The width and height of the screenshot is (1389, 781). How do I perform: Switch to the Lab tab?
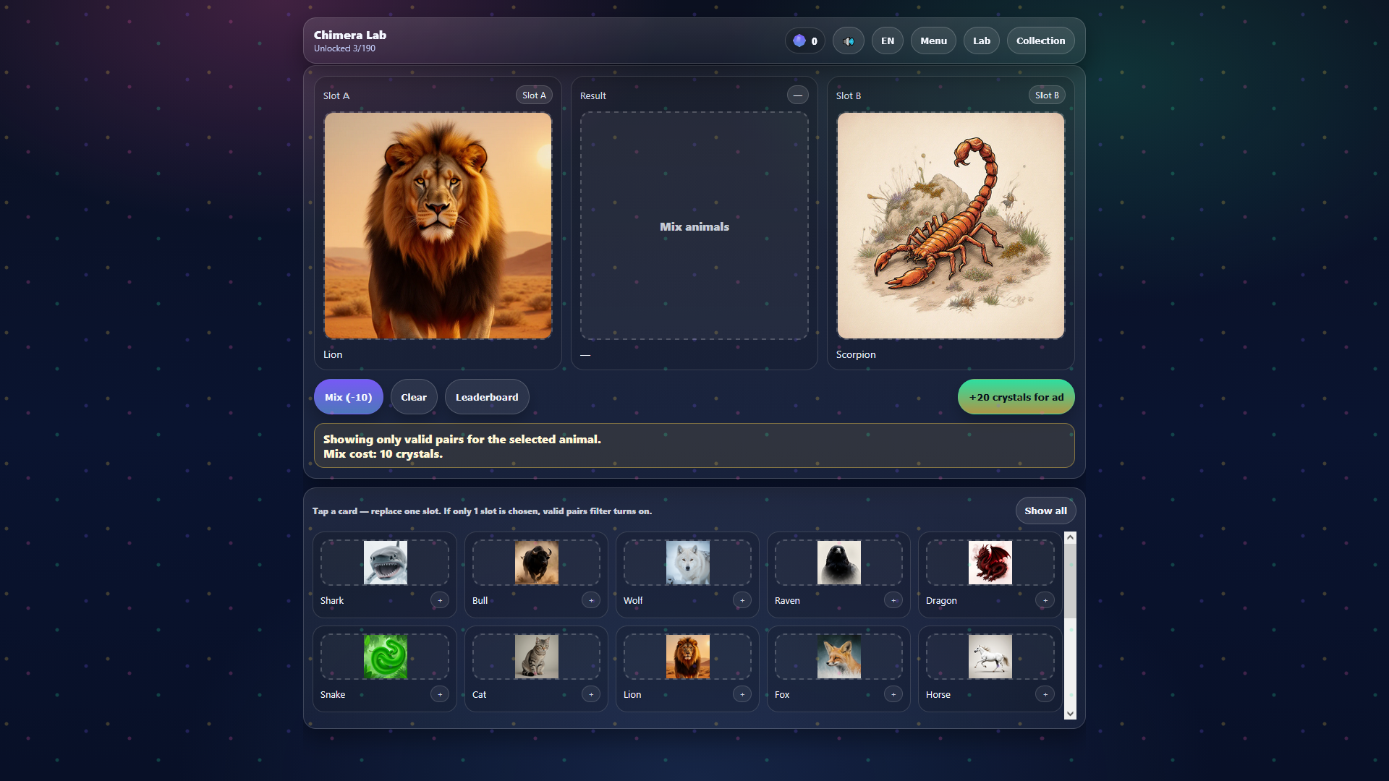click(x=981, y=40)
